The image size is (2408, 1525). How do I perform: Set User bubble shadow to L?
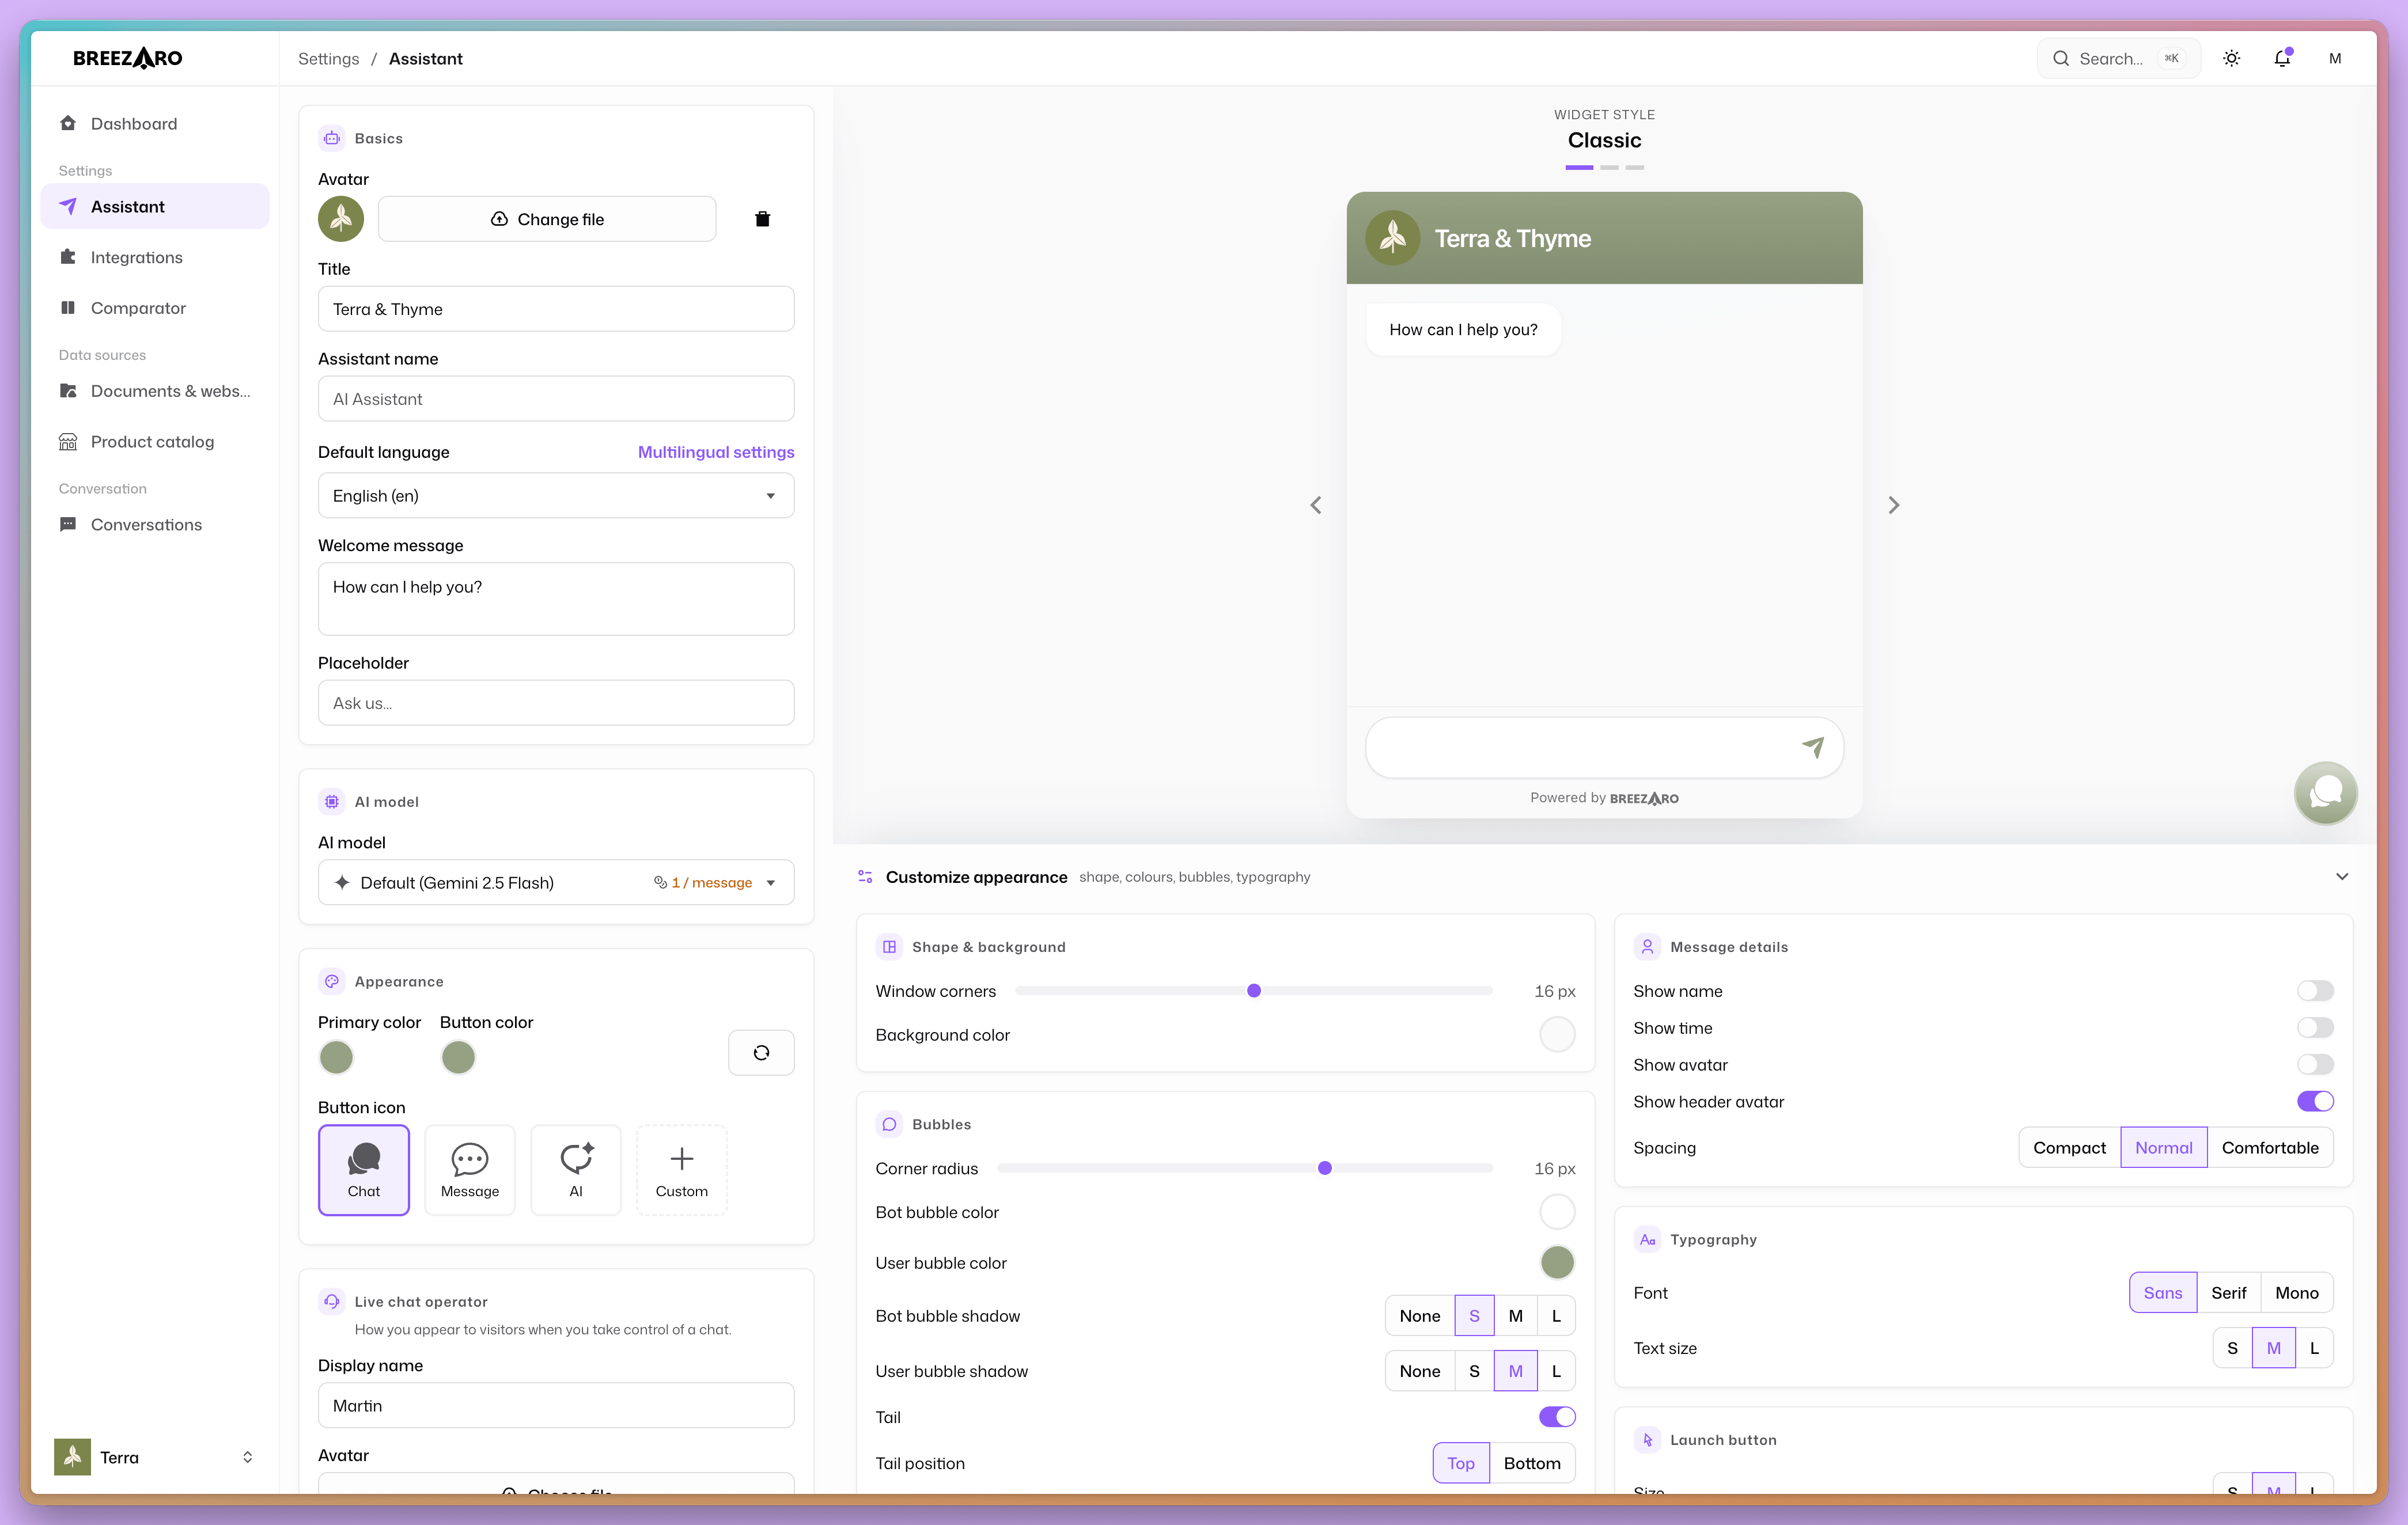(x=1556, y=1371)
